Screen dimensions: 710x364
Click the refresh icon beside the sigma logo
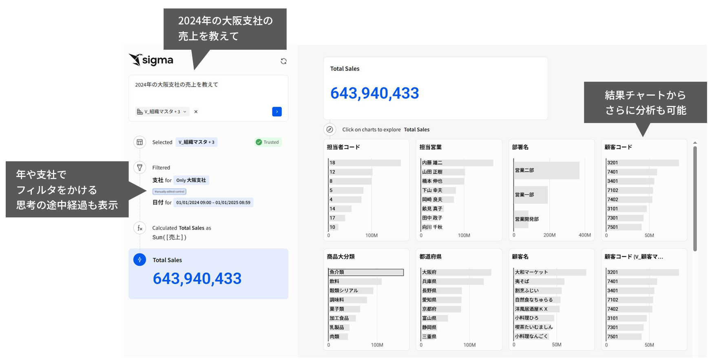[283, 61]
